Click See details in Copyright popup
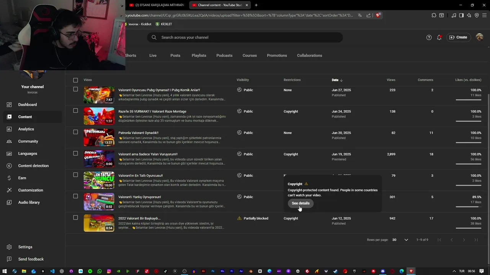This screenshot has height=275, width=490. (301, 203)
